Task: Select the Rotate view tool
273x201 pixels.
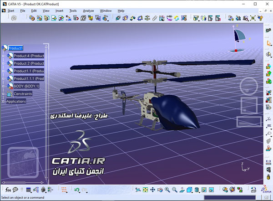Action: (x=160, y=190)
